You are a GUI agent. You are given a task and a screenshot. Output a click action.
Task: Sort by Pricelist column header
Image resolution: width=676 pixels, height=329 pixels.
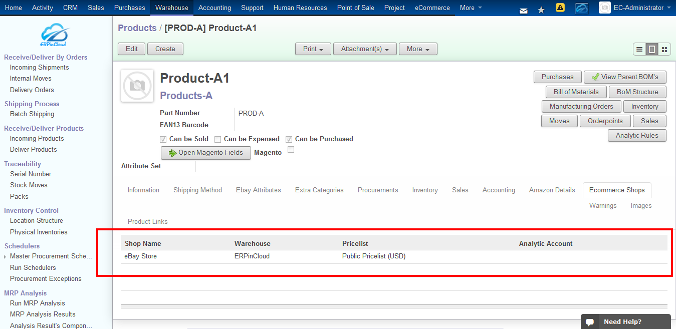(x=355, y=244)
